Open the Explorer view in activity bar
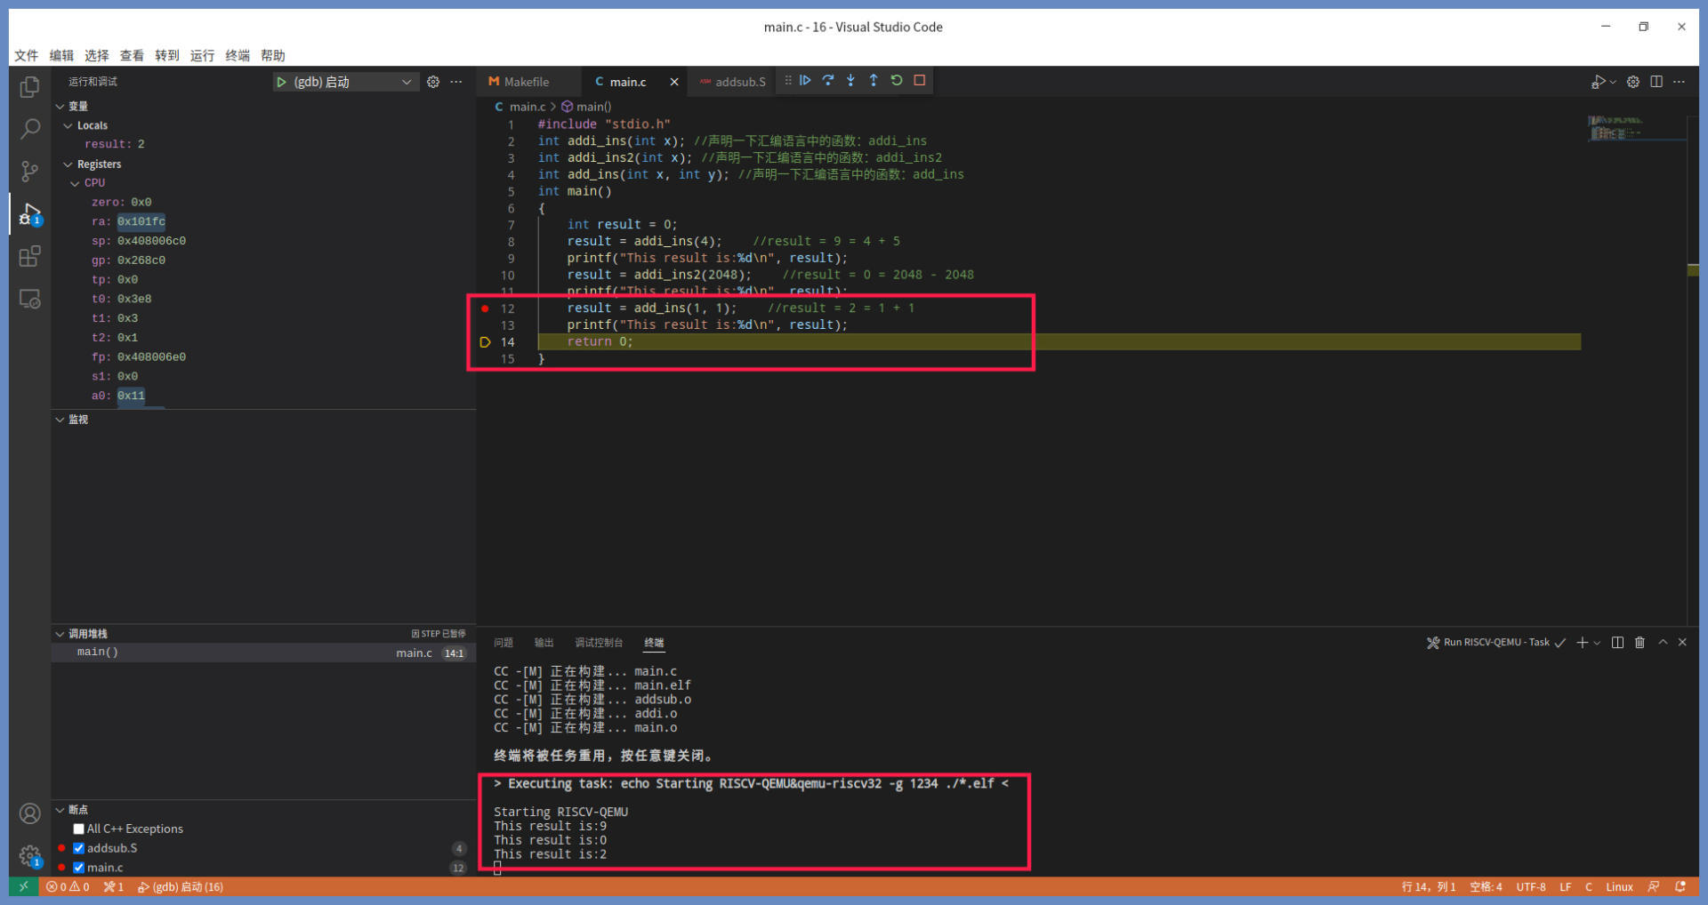This screenshot has width=1708, height=905. click(x=29, y=87)
